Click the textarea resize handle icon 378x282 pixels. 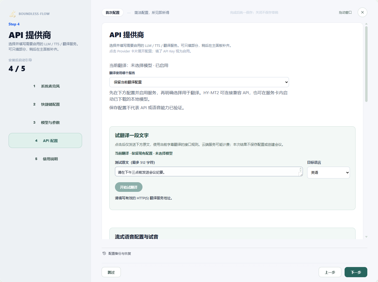[x=300, y=174]
